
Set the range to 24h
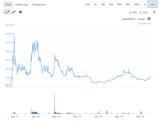[87, 4]
